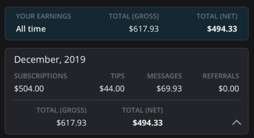
Task: Click the TIPS column label
Action: click(118, 76)
